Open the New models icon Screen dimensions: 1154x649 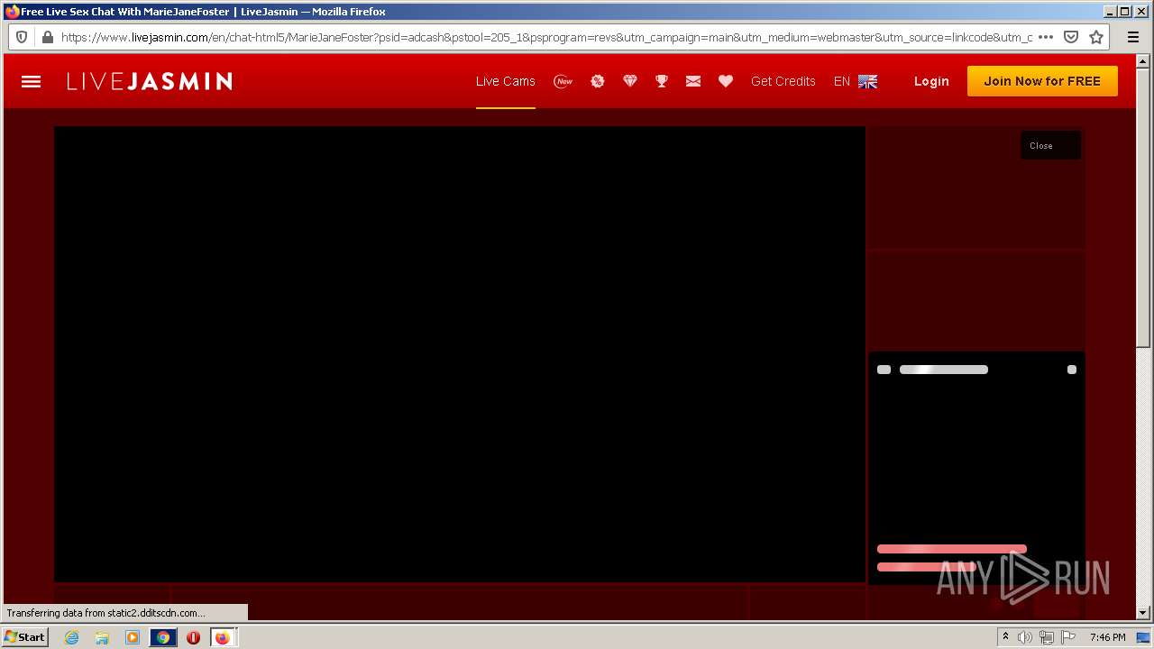[x=563, y=81]
